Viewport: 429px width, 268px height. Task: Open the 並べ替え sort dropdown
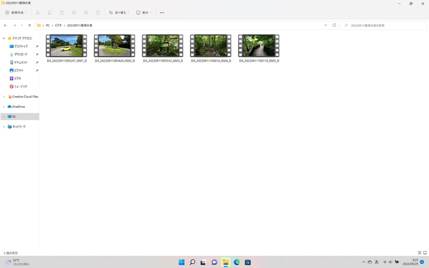coord(119,12)
